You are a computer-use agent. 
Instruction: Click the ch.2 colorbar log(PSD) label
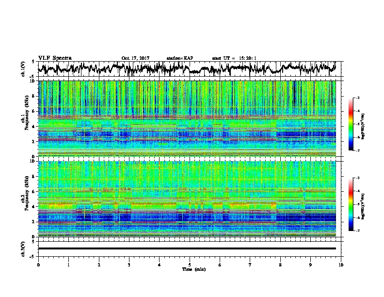point(363,206)
